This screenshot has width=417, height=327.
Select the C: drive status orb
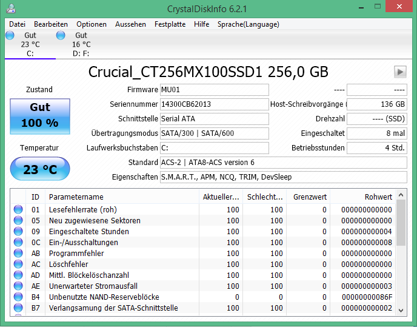pos(10,35)
